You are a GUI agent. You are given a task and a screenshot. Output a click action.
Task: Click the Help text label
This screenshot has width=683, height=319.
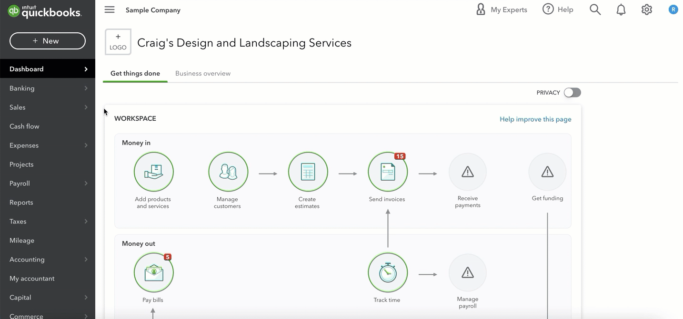[x=565, y=10]
